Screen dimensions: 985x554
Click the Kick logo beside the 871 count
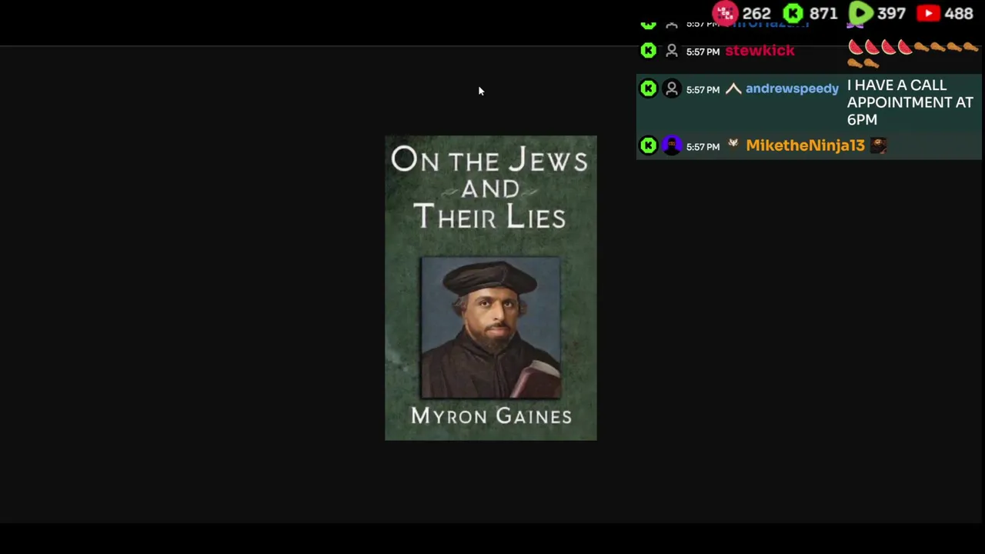pyautogui.click(x=793, y=13)
